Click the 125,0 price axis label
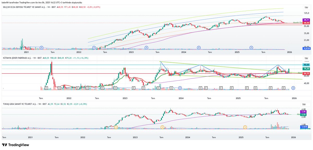Viewport: 313px width, 150px height. click(x=306, y=12)
